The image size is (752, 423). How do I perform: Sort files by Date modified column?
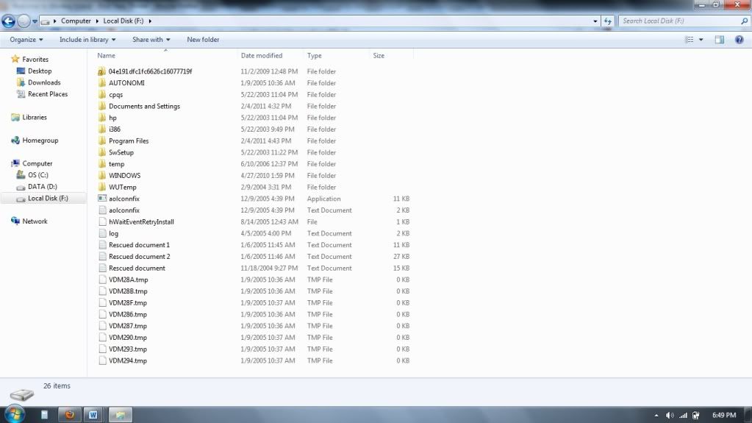pyautogui.click(x=261, y=56)
